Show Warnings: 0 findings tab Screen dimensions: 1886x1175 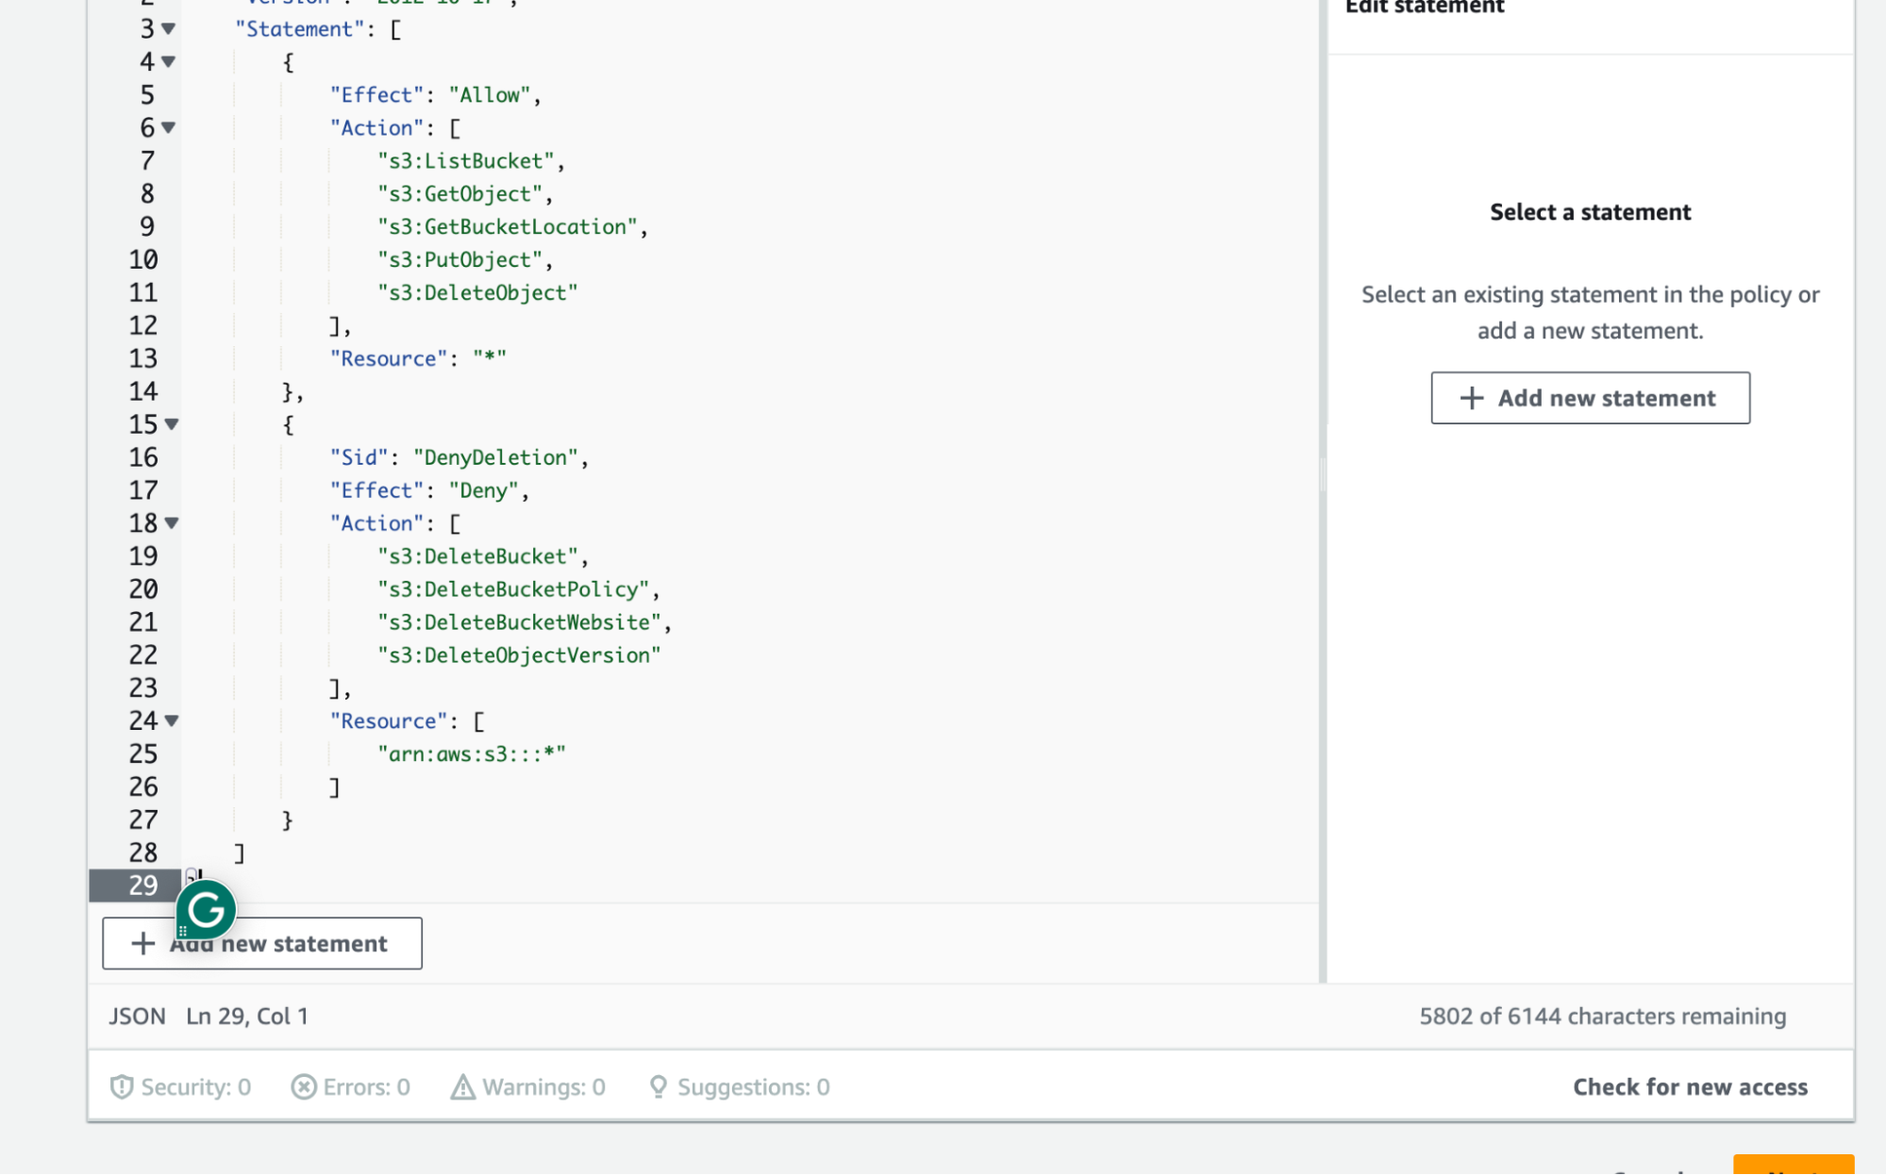(528, 1087)
